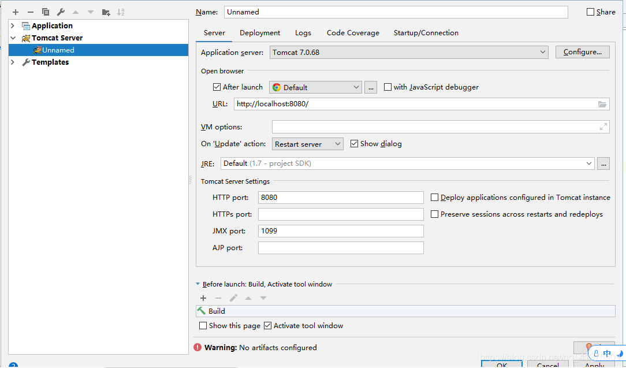Click the VM options field
Screen dimensions: 626x368
pyautogui.click(x=441, y=127)
